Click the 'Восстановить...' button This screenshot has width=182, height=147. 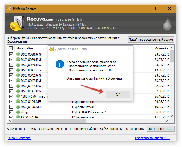point(160,129)
